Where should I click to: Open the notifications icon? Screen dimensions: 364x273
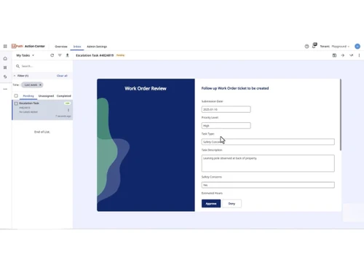[314, 45]
